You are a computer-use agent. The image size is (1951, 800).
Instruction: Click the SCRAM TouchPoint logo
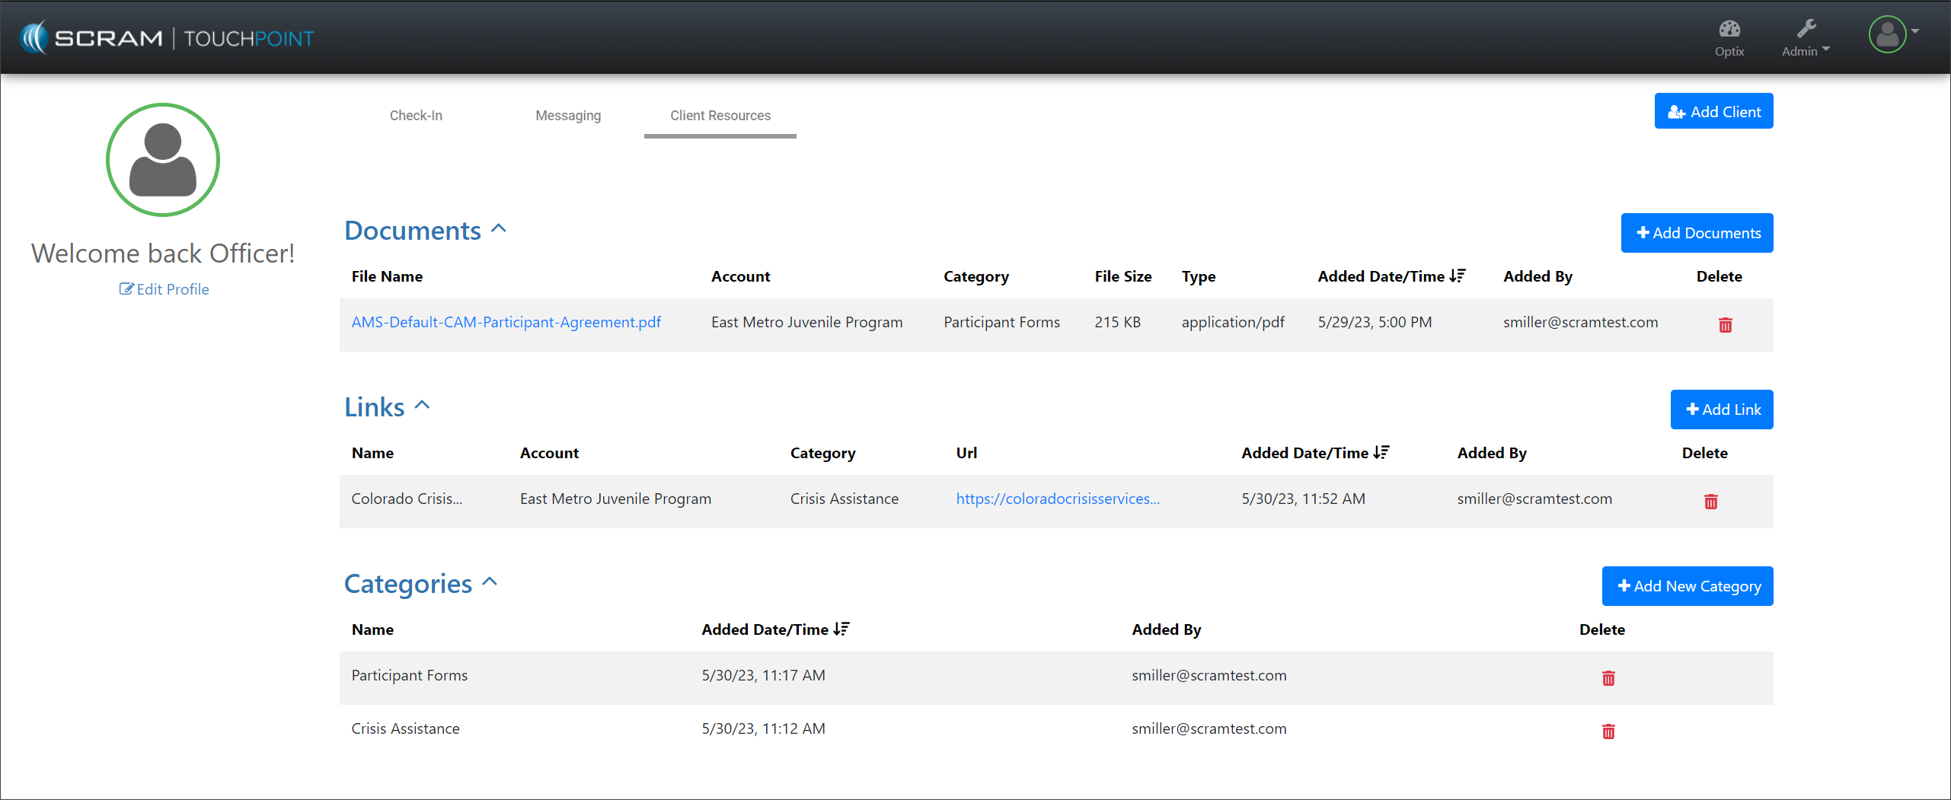tap(167, 37)
